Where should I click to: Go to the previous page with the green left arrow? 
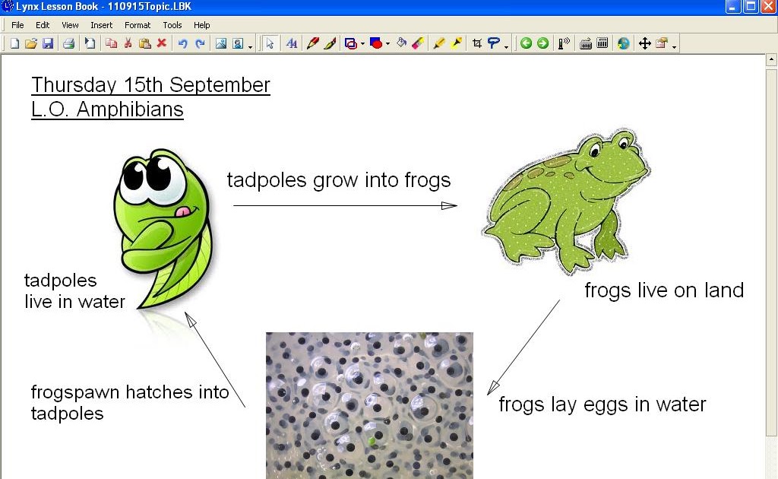tap(526, 43)
